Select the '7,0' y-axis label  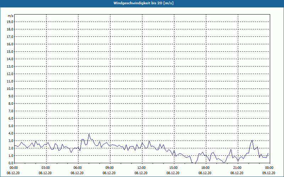tap(11, 111)
